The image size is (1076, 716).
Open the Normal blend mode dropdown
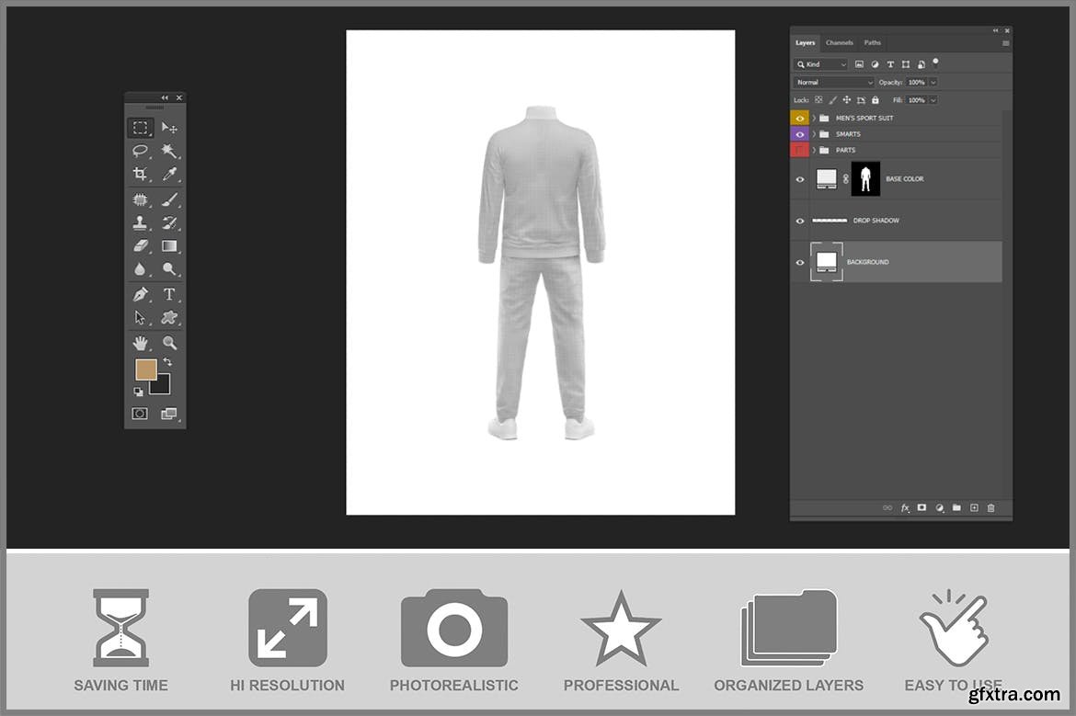tap(834, 83)
